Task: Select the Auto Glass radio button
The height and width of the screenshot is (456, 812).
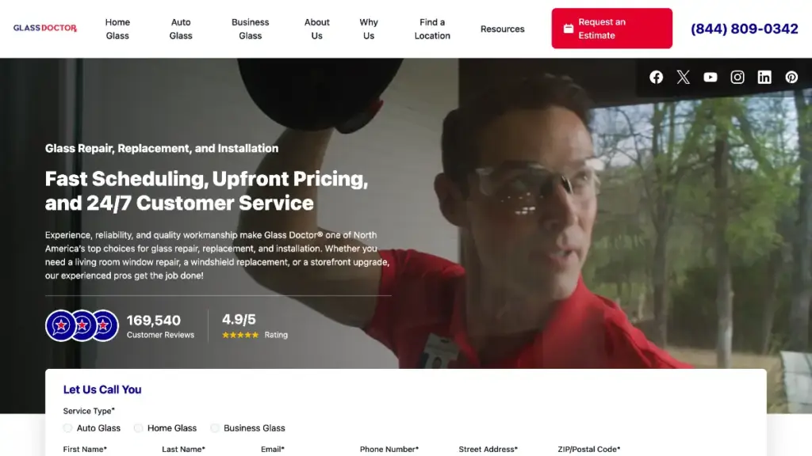Action: [x=68, y=428]
